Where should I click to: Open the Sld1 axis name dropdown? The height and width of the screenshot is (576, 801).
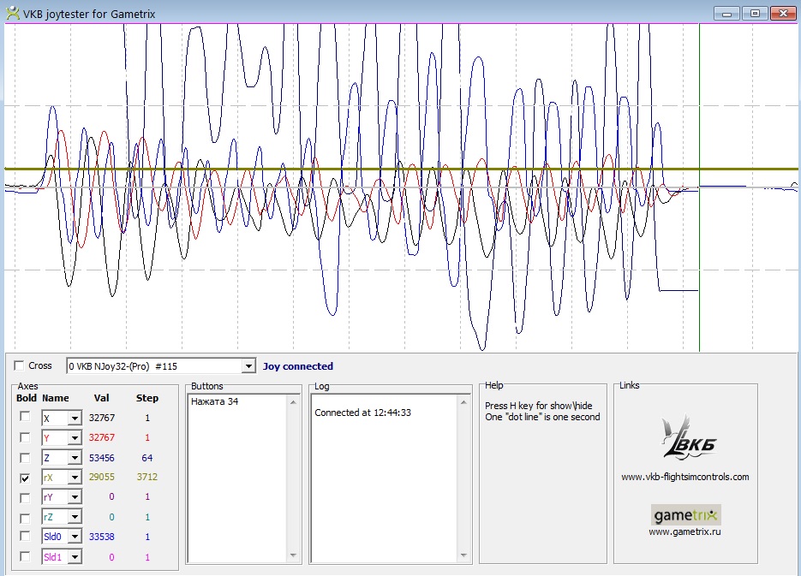click(75, 557)
